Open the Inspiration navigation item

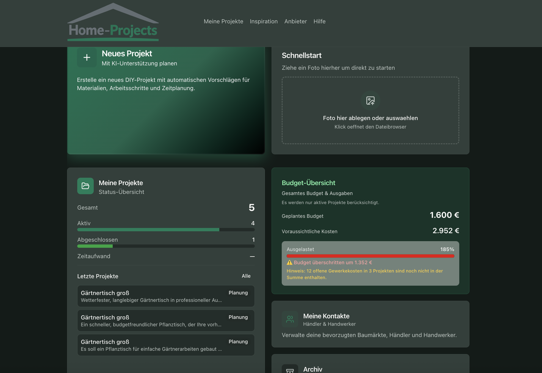[x=264, y=21]
